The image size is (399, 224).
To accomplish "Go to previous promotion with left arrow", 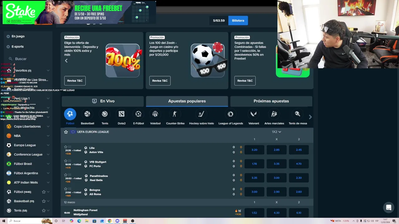I will coord(66,61).
